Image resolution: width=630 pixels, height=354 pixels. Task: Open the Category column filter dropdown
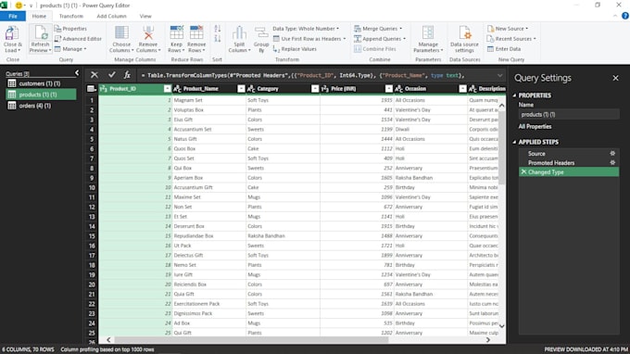tap(315, 89)
